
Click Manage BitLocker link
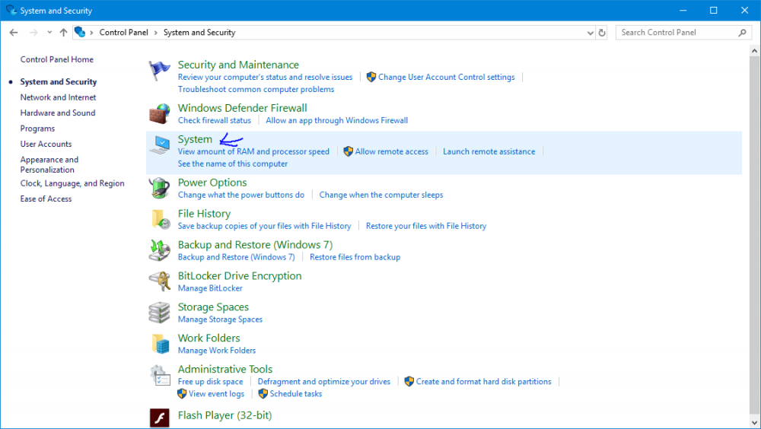click(210, 288)
